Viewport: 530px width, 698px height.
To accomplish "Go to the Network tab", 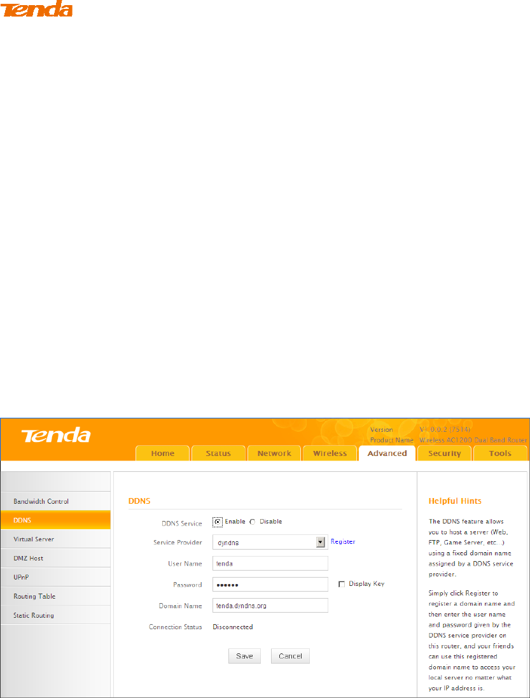I will pos(274,453).
